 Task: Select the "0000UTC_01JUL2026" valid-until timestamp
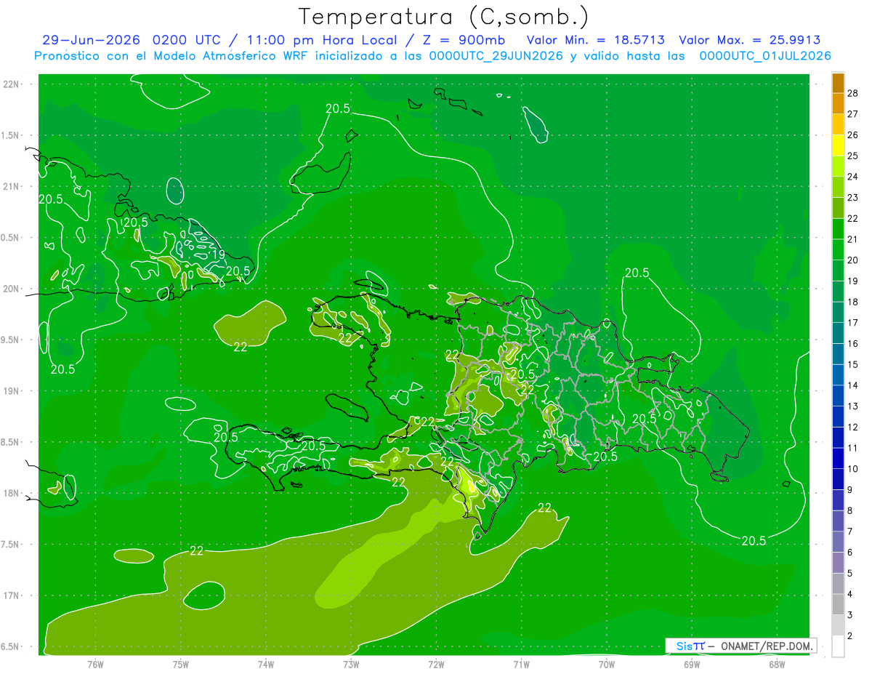[765, 56]
